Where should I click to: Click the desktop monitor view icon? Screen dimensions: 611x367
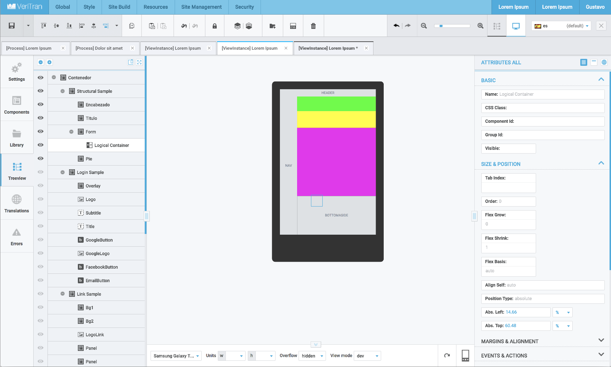[516, 26]
